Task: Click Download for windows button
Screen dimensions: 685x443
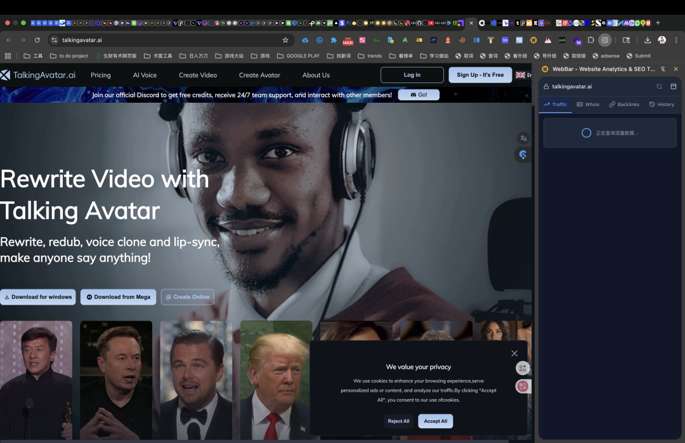Action: pos(38,297)
